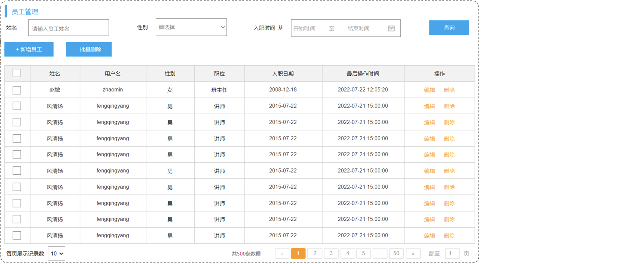Go to previous page with left arrow

pyautogui.click(x=282, y=254)
